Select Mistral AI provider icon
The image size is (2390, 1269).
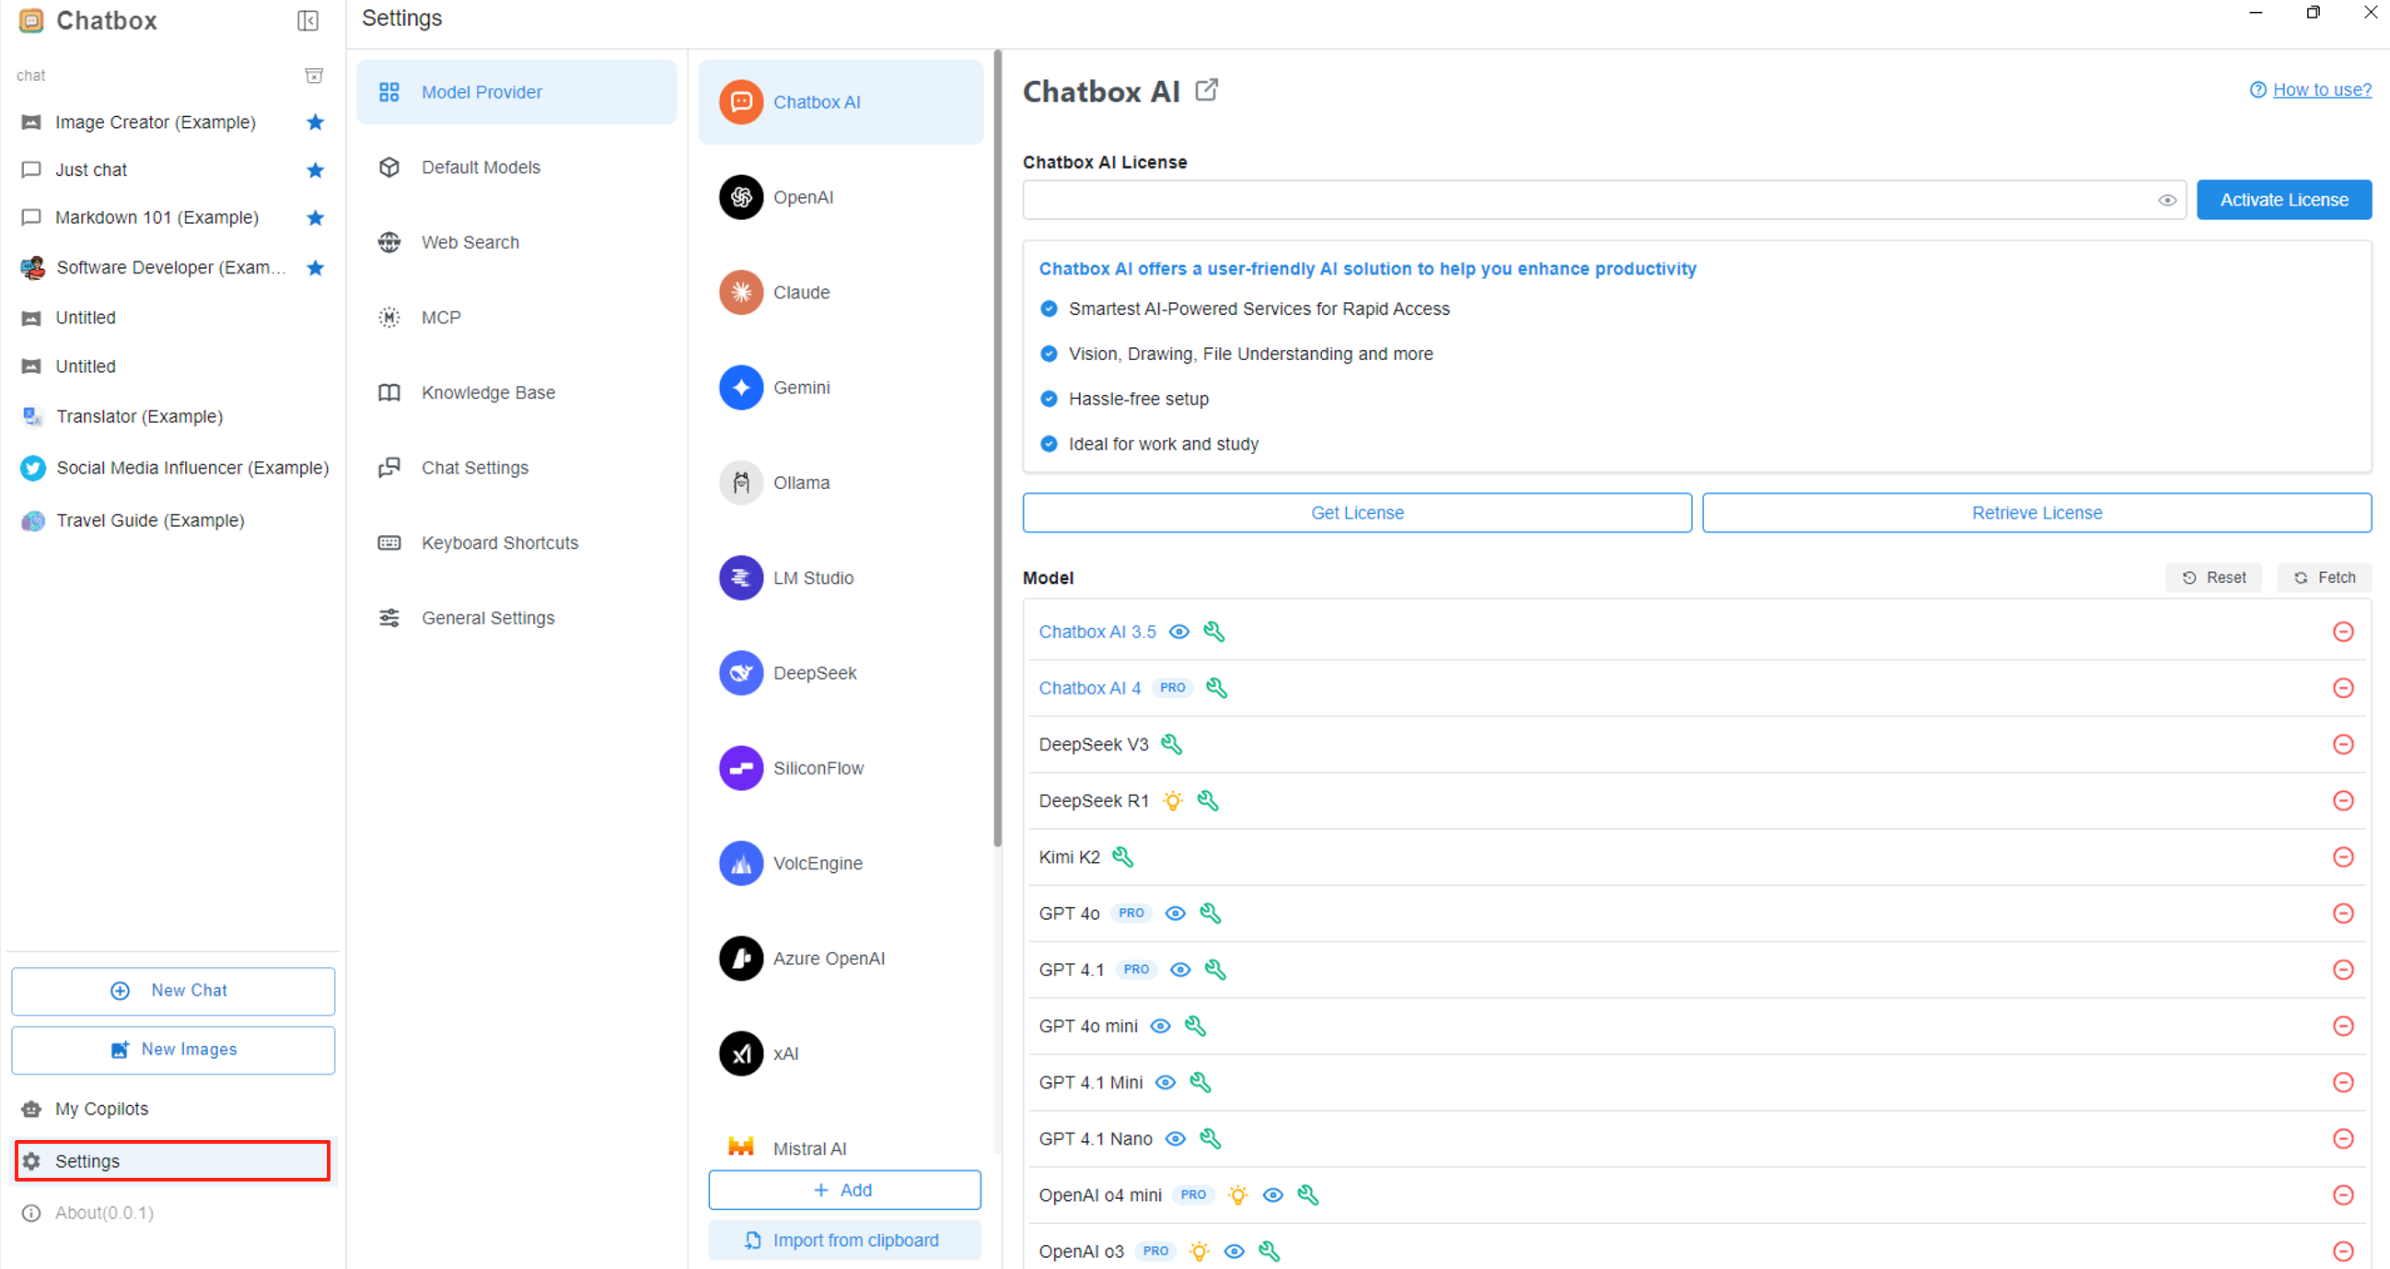click(x=740, y=1147)
